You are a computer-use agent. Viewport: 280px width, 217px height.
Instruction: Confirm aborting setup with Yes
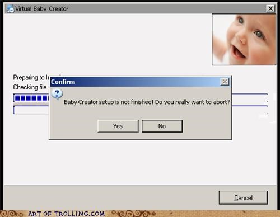118,126
